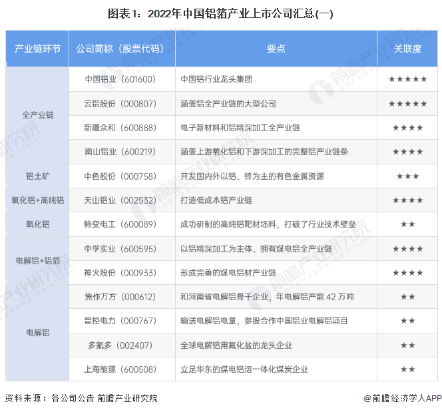Select the 铝土矿 category cell
The width and height of the screenshot is (442, 412).
(37, 176)
